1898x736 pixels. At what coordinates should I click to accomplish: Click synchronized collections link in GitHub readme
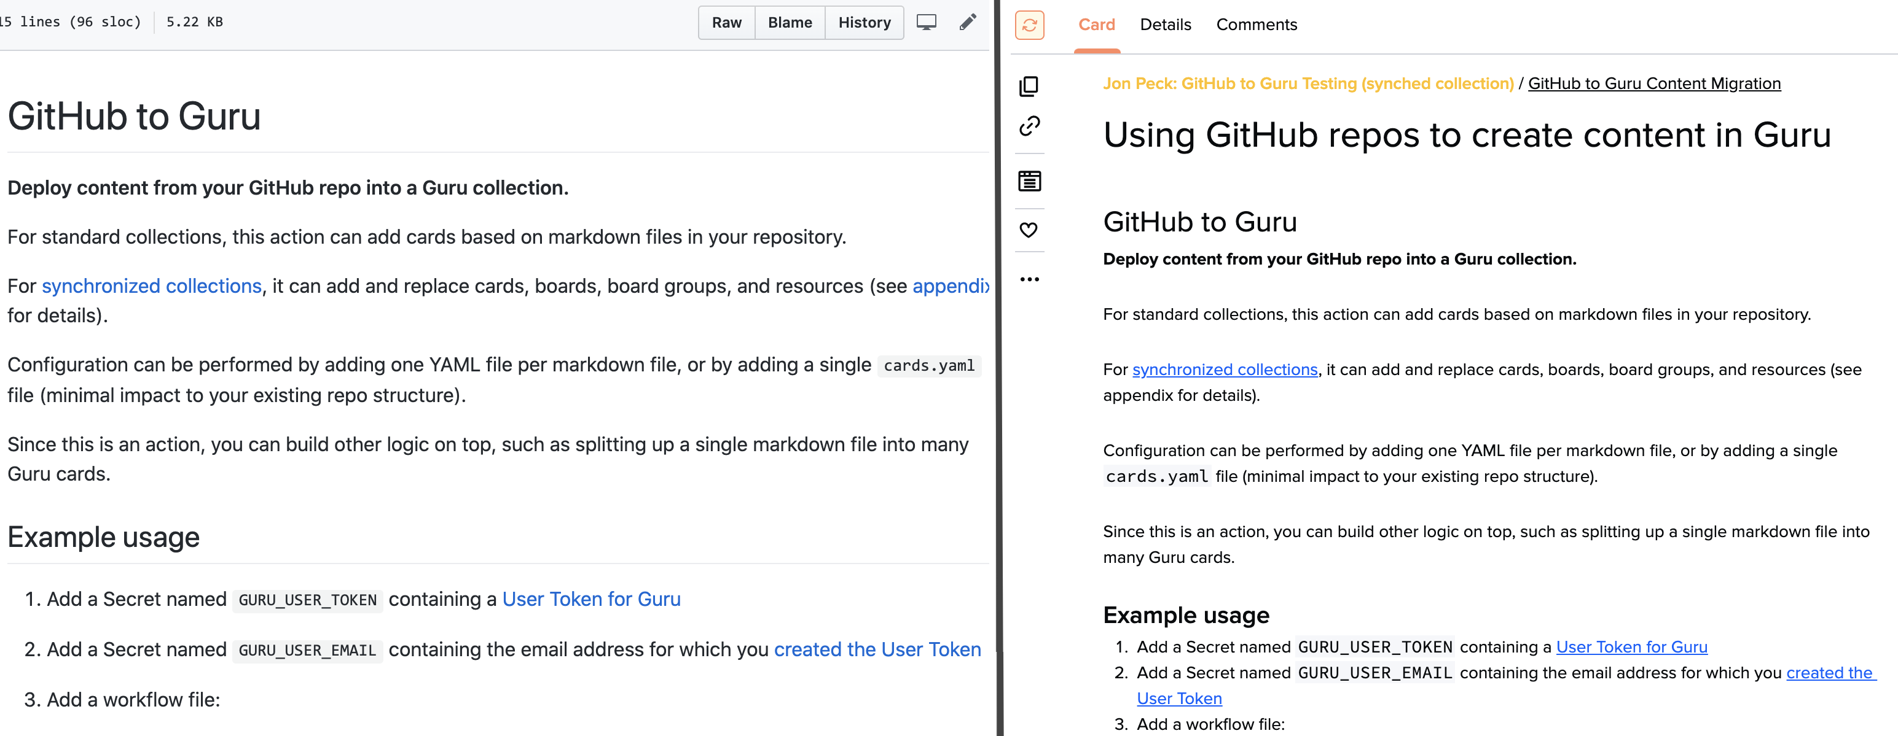tap(151, 285)
